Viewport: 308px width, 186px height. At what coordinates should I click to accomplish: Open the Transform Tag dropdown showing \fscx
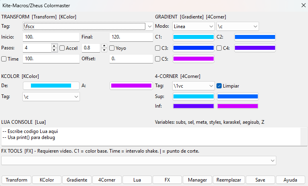(x=88, y=27)
